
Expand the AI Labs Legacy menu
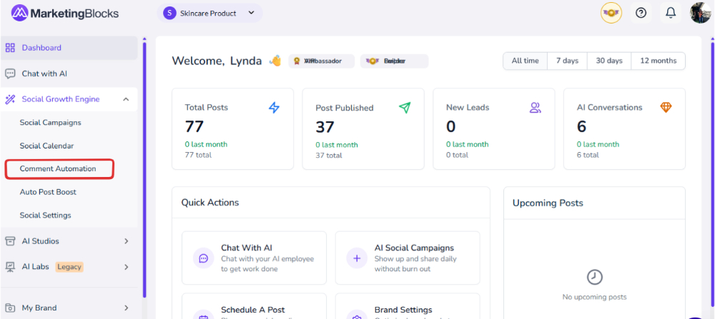[x=126, y=267]
